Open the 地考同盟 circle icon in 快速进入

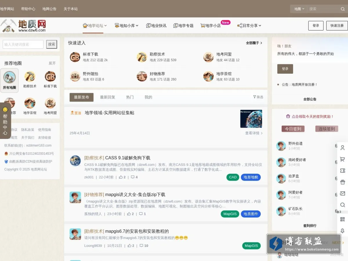[209, 57]
